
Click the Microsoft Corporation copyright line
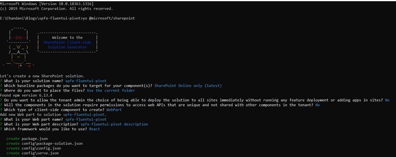[x=56, y=8]
